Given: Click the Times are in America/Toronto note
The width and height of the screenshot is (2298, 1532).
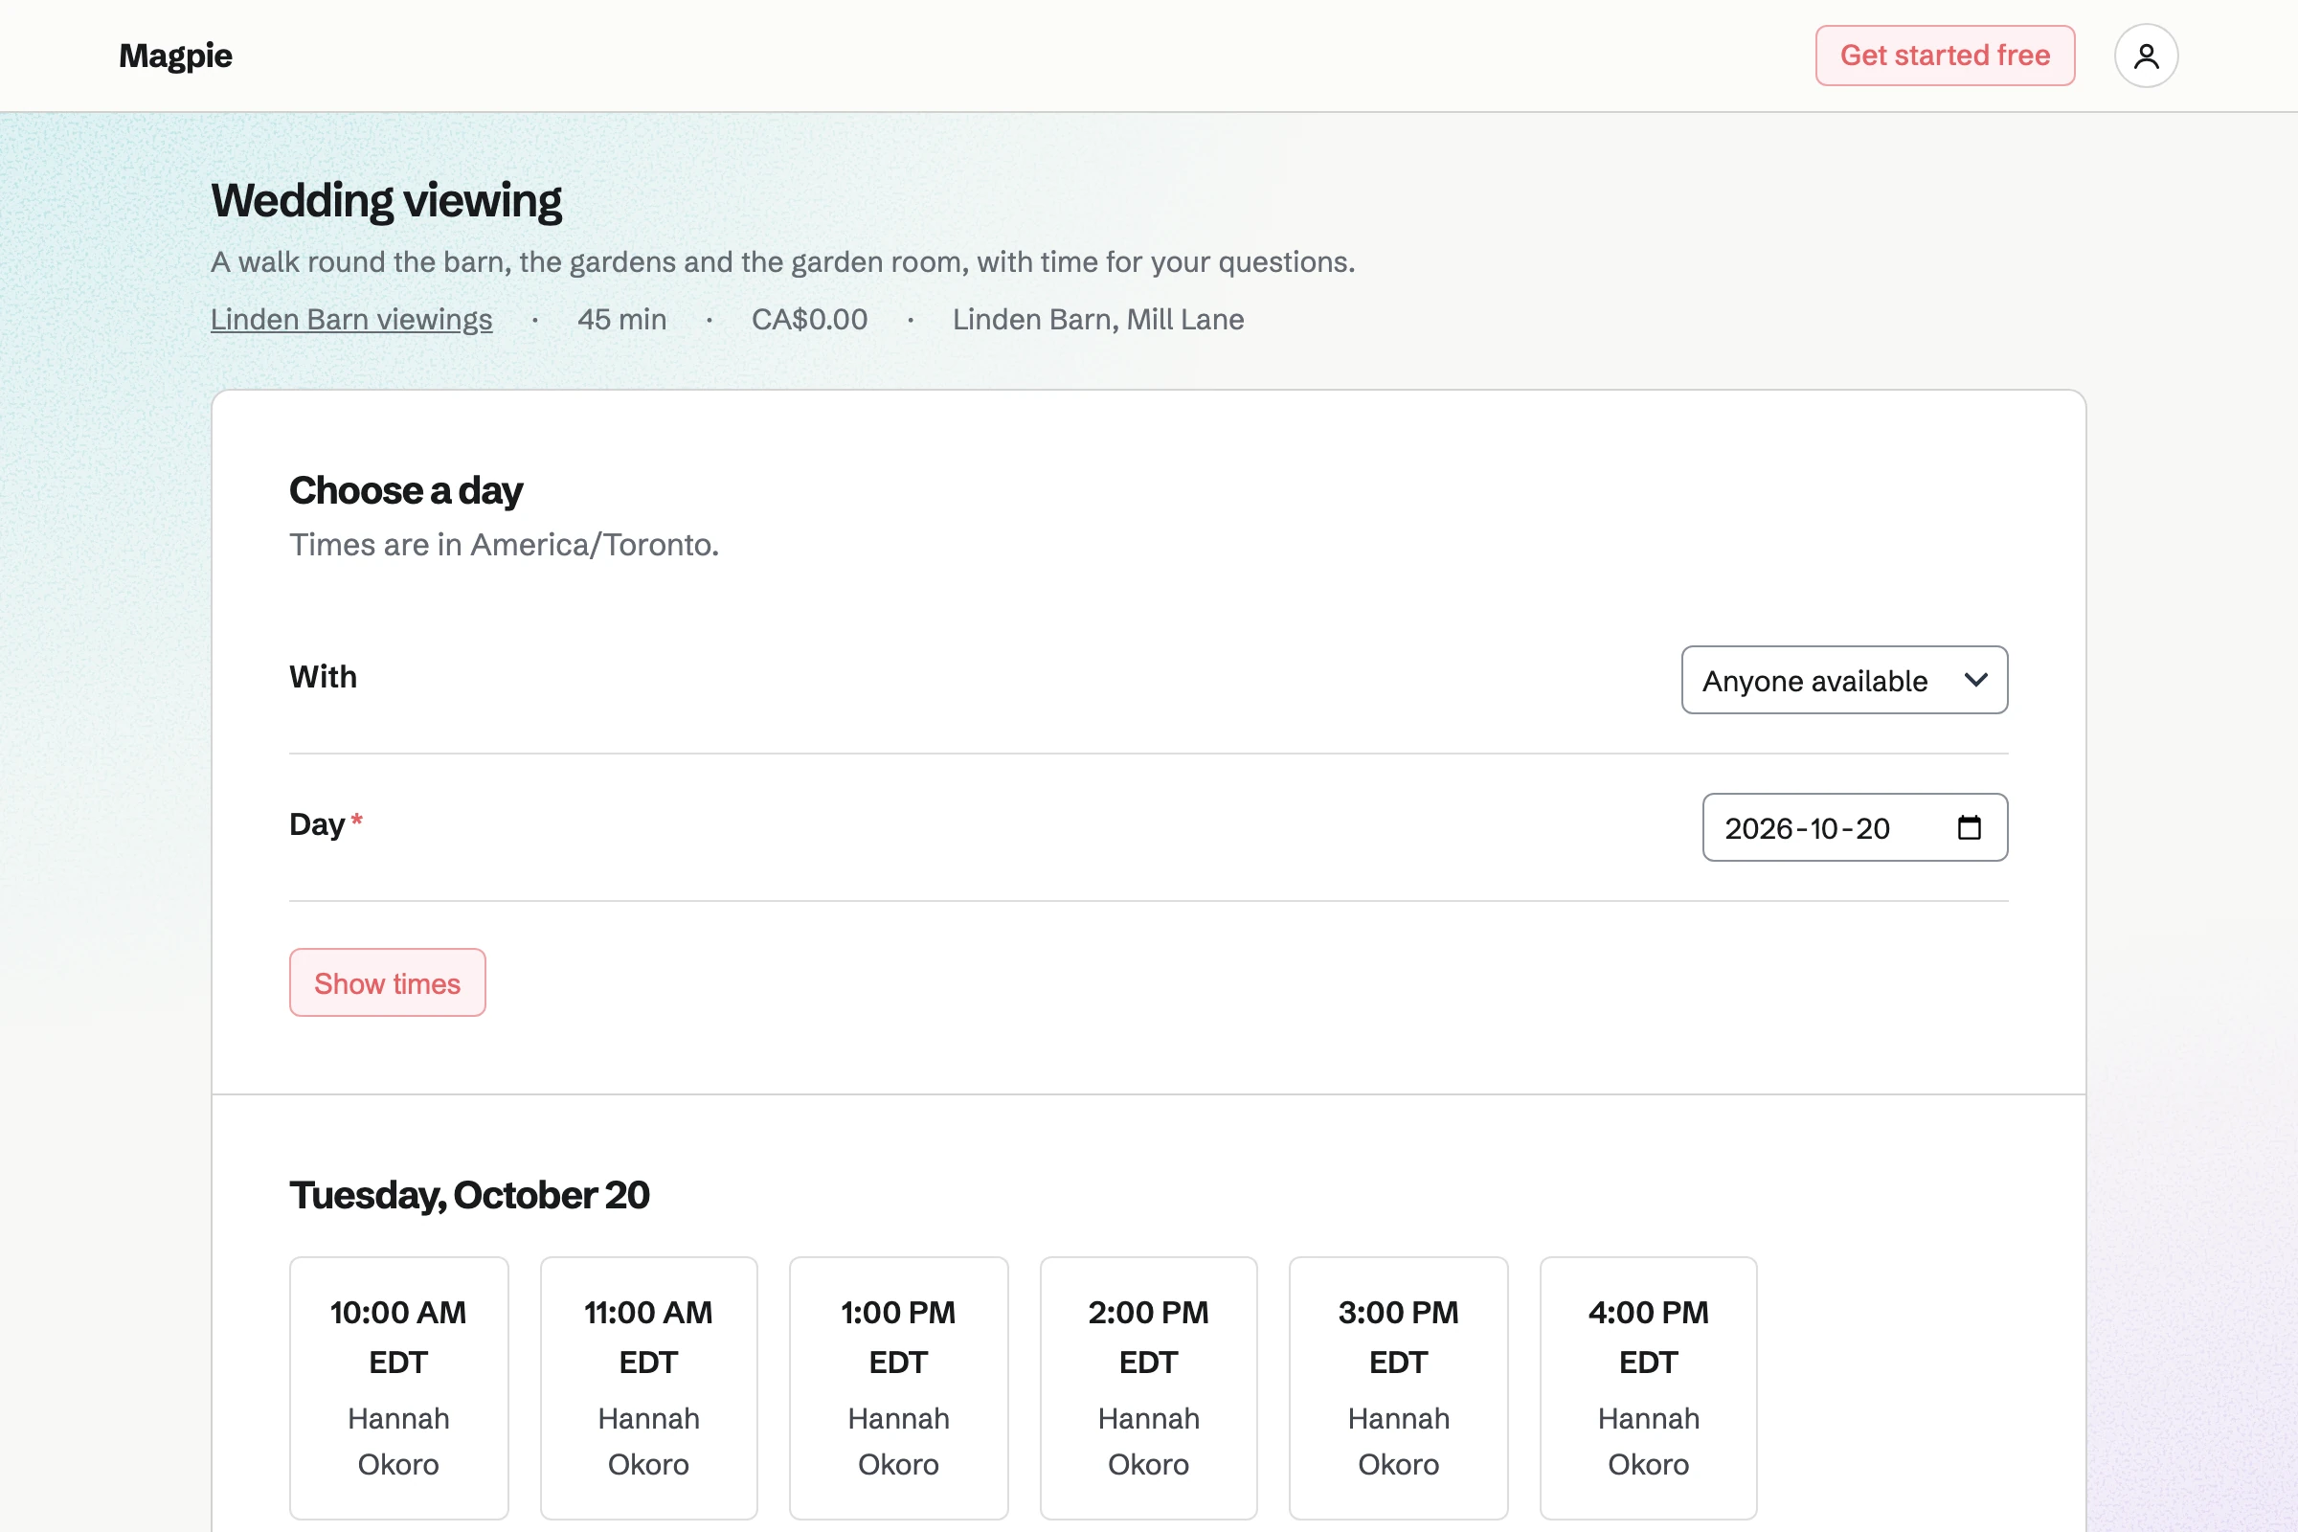Looking at the screenshot, I should coord(505,545).
